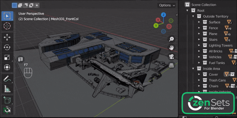Viewport: 237px width, 118px height.
Task: Choose the Move tool
Action: click(x=7, y=37)
